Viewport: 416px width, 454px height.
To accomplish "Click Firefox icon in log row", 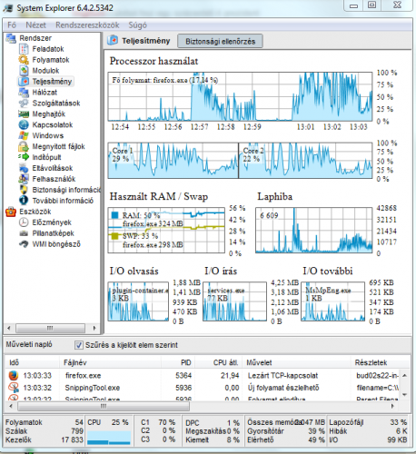I will 14,376.
